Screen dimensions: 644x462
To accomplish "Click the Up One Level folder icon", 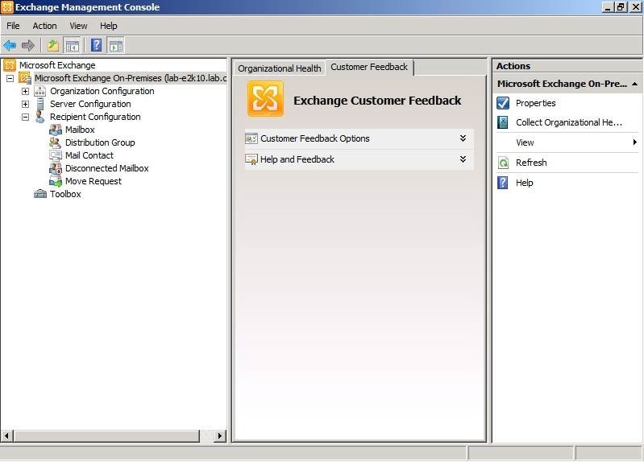I will (53, 45).
